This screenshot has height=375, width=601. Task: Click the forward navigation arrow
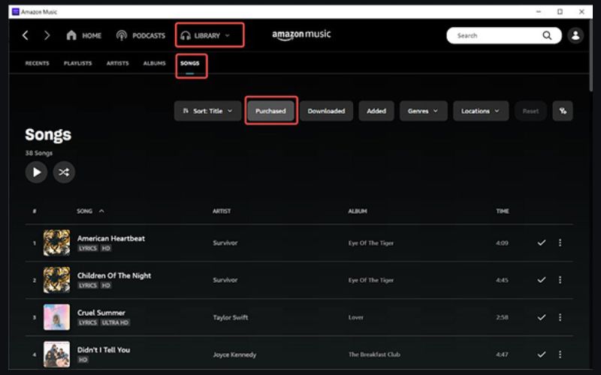(x=47, y=35)
